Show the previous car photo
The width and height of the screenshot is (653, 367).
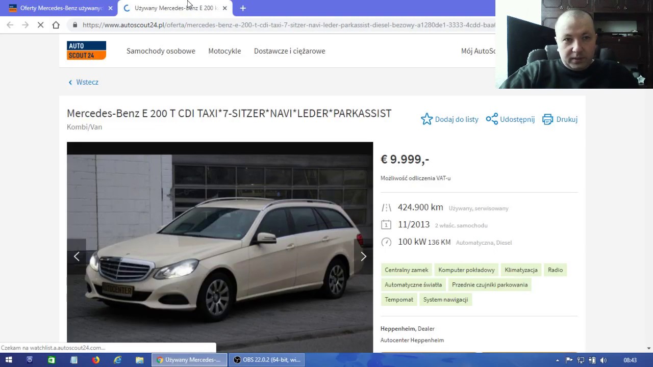pyautogui.click(x=77, y=256)
